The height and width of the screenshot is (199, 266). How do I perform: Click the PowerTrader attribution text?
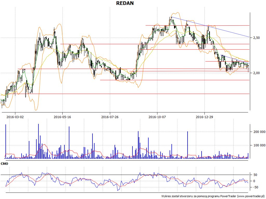pos(213,196)
